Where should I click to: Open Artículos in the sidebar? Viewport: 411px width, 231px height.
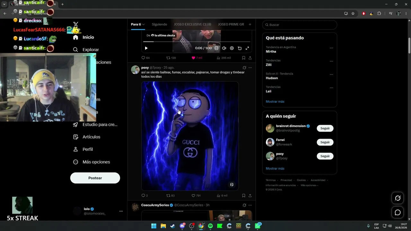click(87, 137)
